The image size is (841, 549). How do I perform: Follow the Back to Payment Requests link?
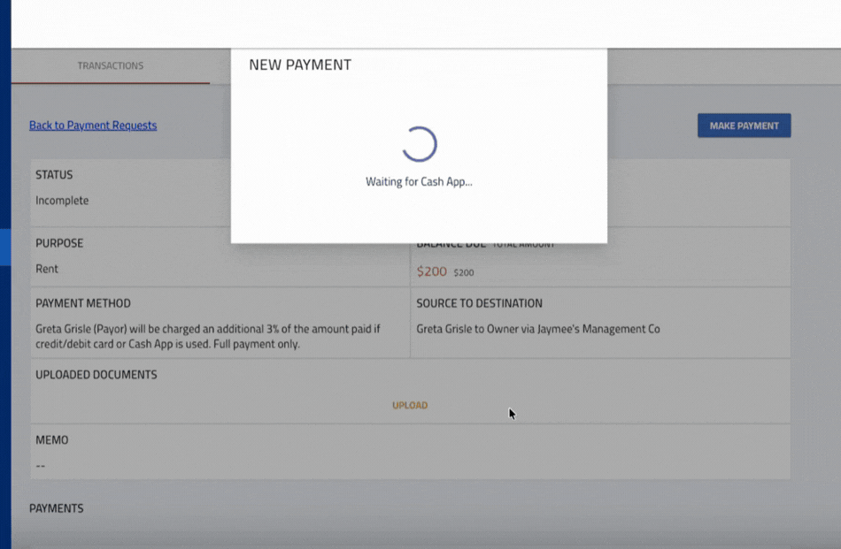click(x=93, y=126)
